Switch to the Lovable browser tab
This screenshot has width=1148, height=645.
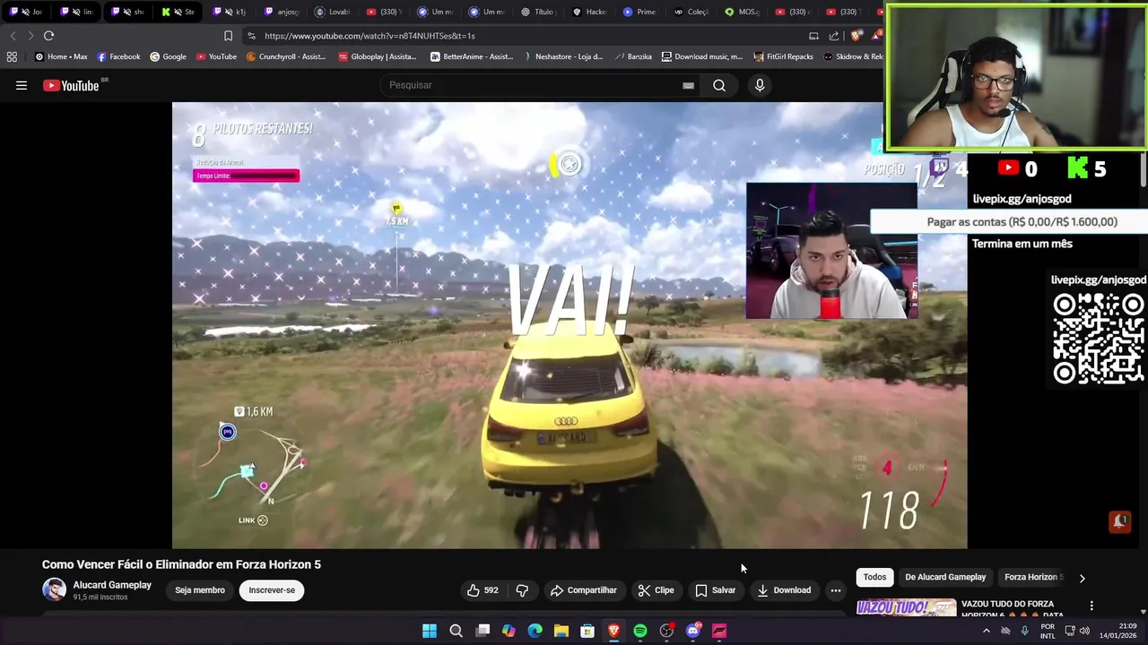[x=333, y=12]
